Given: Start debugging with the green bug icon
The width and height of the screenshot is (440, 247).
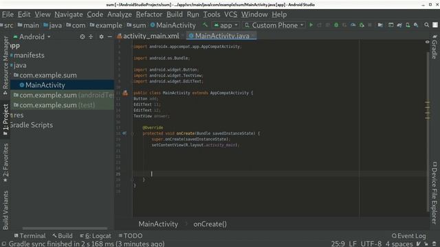Looking at the screenshot, I should point(336,25).
